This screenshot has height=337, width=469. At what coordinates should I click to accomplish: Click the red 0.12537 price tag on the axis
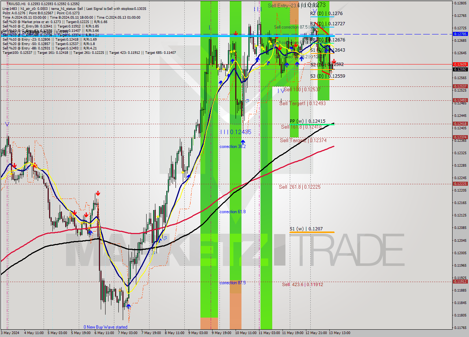point(460,86)
